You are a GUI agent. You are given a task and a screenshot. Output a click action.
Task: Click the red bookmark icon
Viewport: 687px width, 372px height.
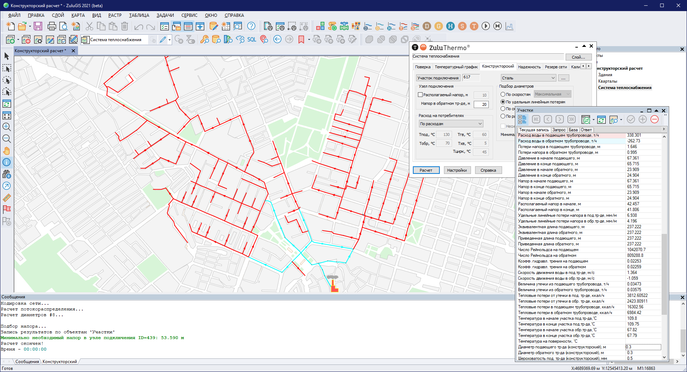click(301, 39)
